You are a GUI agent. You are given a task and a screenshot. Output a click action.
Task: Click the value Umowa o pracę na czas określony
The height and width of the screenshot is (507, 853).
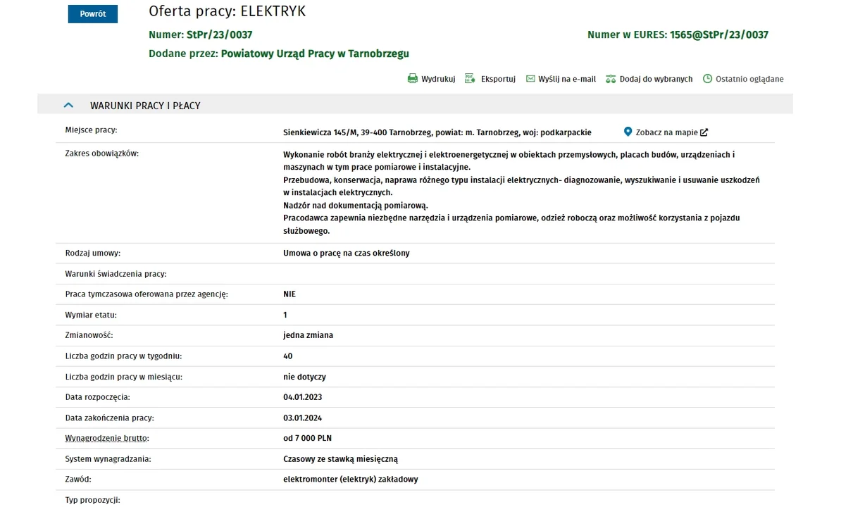point(346,253)
